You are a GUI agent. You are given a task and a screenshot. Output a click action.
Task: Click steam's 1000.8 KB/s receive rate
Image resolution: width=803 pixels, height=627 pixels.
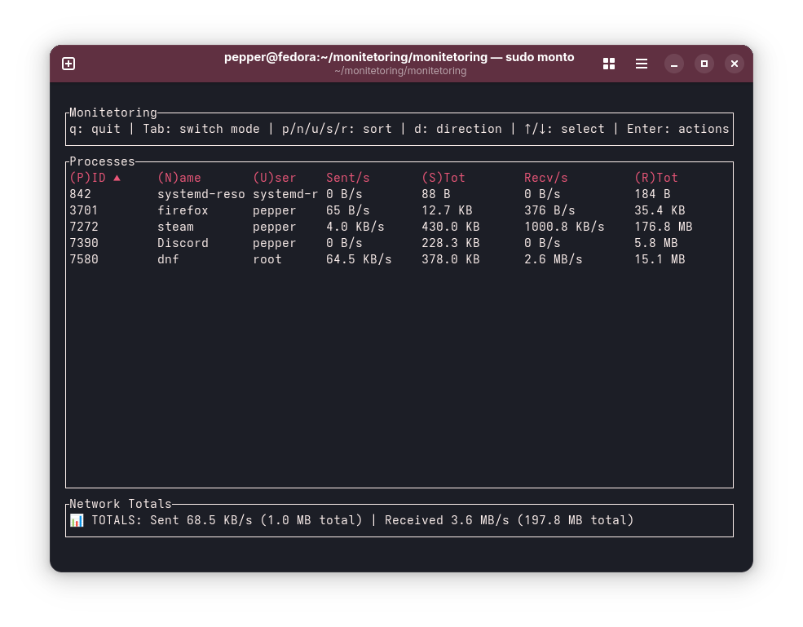pos(564,227)
